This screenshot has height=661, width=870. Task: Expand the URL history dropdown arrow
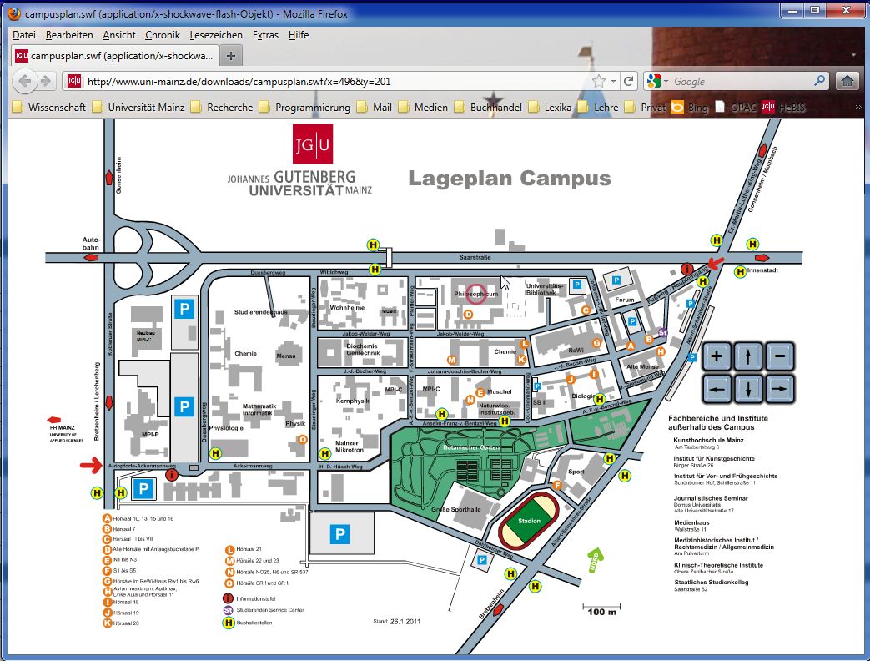click(x=613, y=82)
